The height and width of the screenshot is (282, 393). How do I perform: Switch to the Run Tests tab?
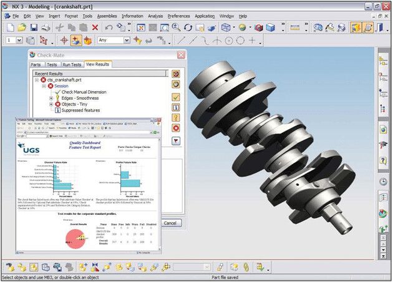[x=72, y=64]
